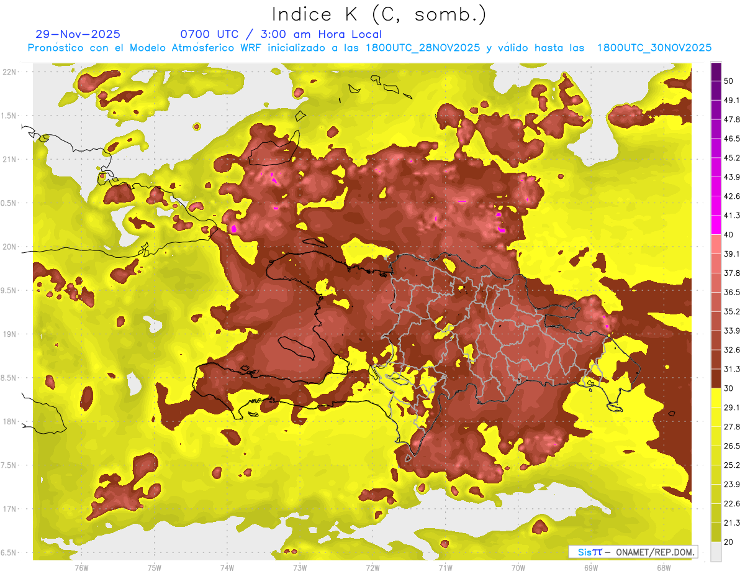Pick the light gray swatch below 20
Screen dimensions: 745x576
click(x=716, y=551)
